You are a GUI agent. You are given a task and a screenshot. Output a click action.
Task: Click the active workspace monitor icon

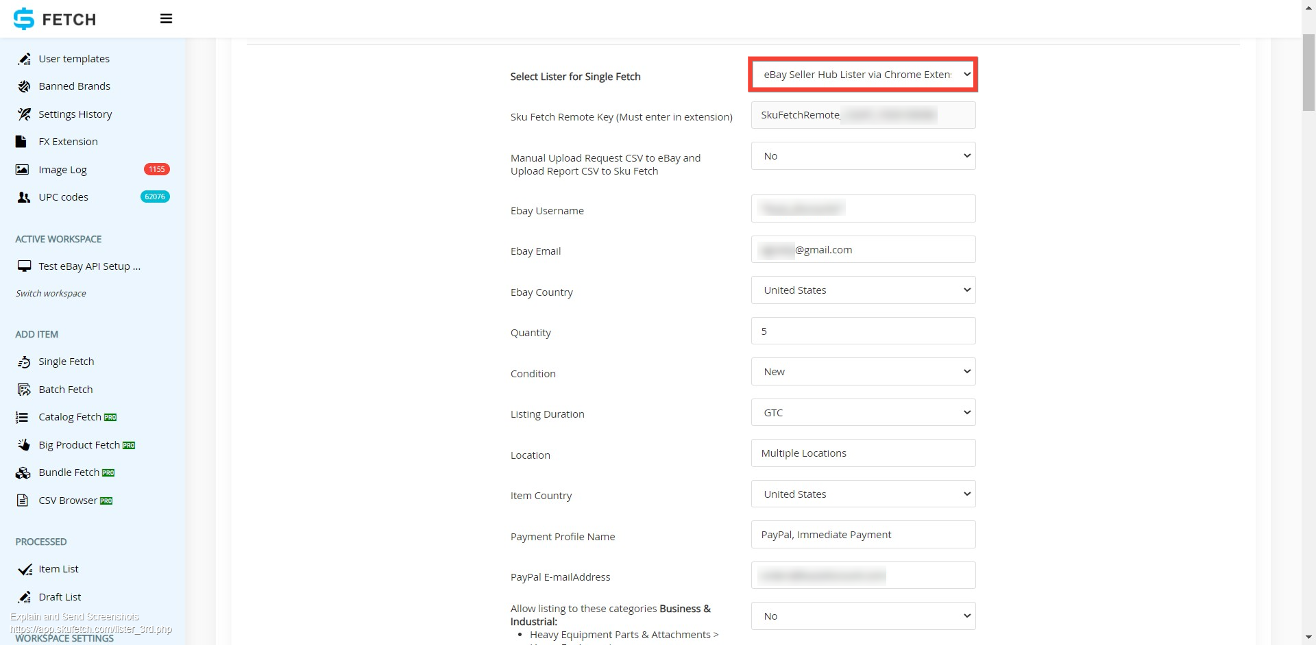24,266
